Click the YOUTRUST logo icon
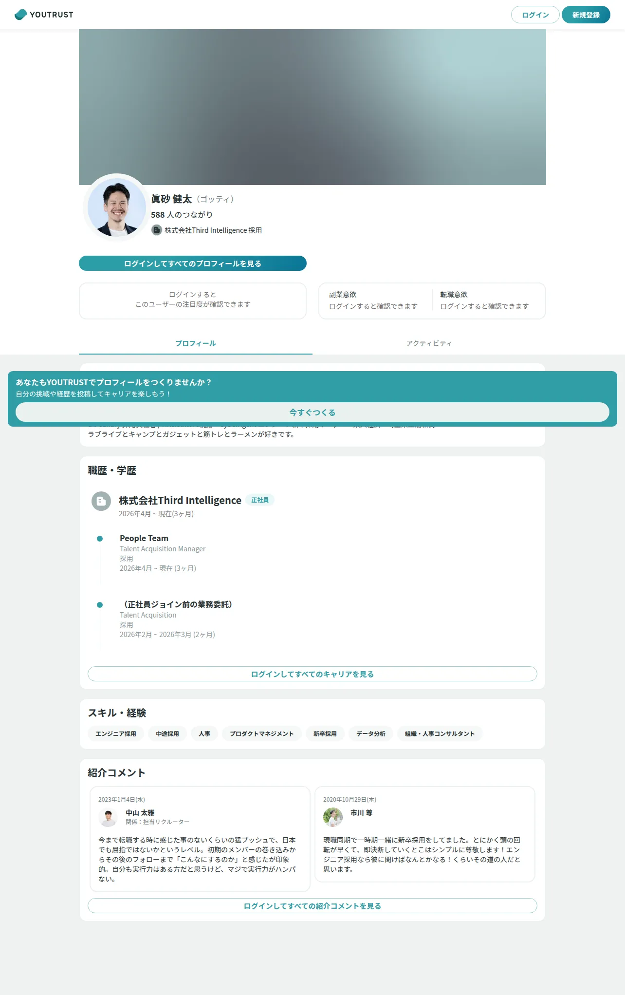 point(21,15)
